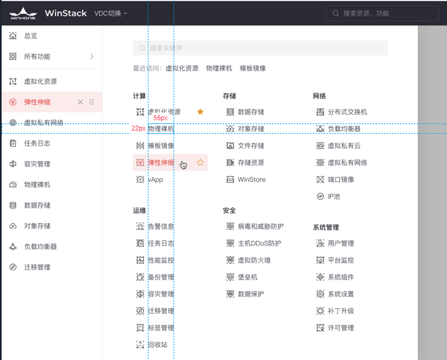
Task: Click the sidebar 容灾管理 icon
Action: (x=13, y=164)
